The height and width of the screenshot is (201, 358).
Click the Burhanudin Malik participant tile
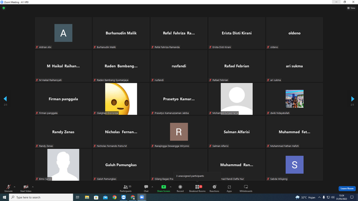pos(121,33)
